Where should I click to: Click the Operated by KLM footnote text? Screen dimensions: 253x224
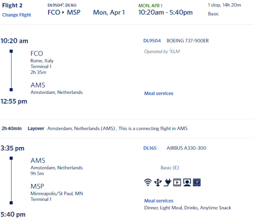click(162, 51)
